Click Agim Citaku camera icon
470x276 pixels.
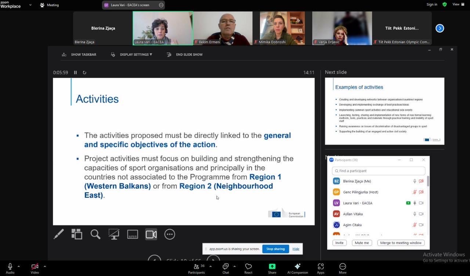(x=421, y=225)
